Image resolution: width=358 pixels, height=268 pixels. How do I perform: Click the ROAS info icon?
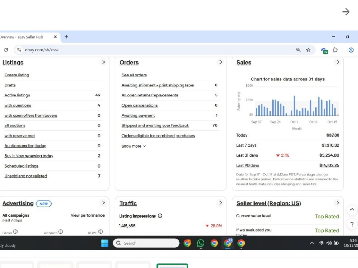tap(101, 232)
